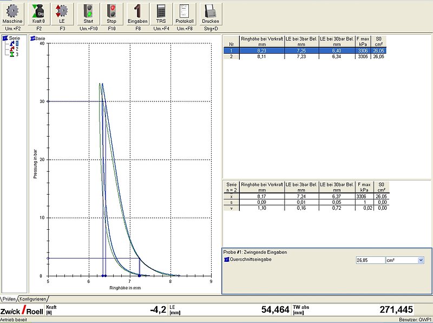The height and width of the screenshot is (323, 433).
Task: Click the 3 bar marker on the pressure axis
Action: click(x=48, y=259)
